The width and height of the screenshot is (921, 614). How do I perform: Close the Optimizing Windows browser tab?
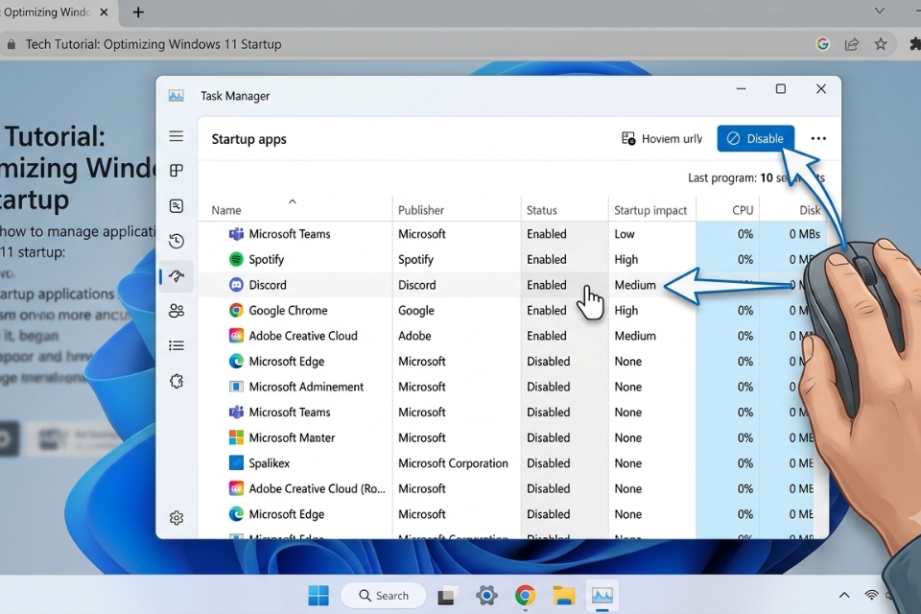point(104,12)
